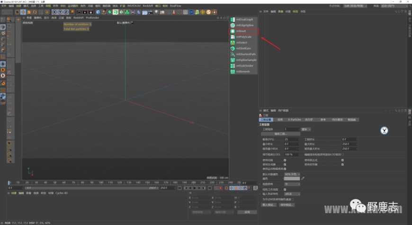
Task: Open Edit Render Settings icon
Action: click(x=90, y=12)
